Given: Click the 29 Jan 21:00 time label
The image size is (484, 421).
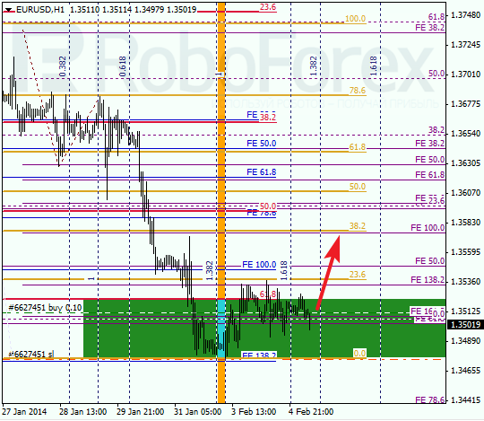Looking at the screenshot, I should [x=140, y=412].
